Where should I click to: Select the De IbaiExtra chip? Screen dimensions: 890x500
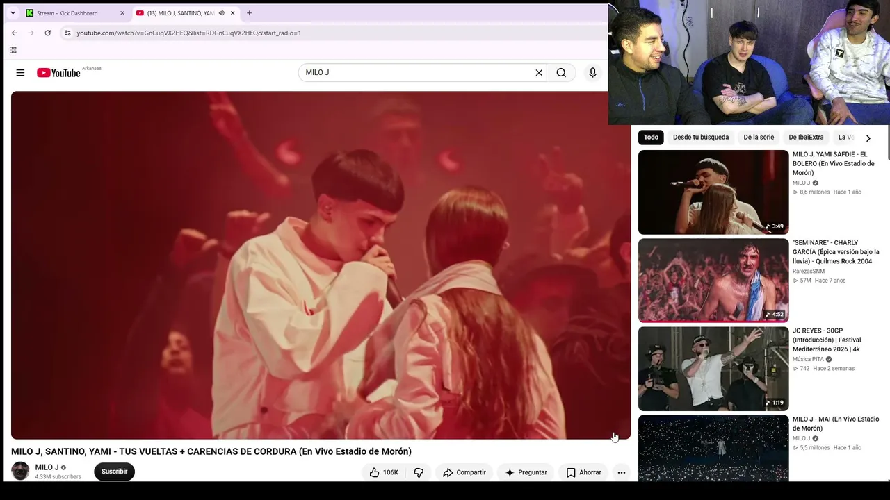pyautogui.click(x=806, y=137)
